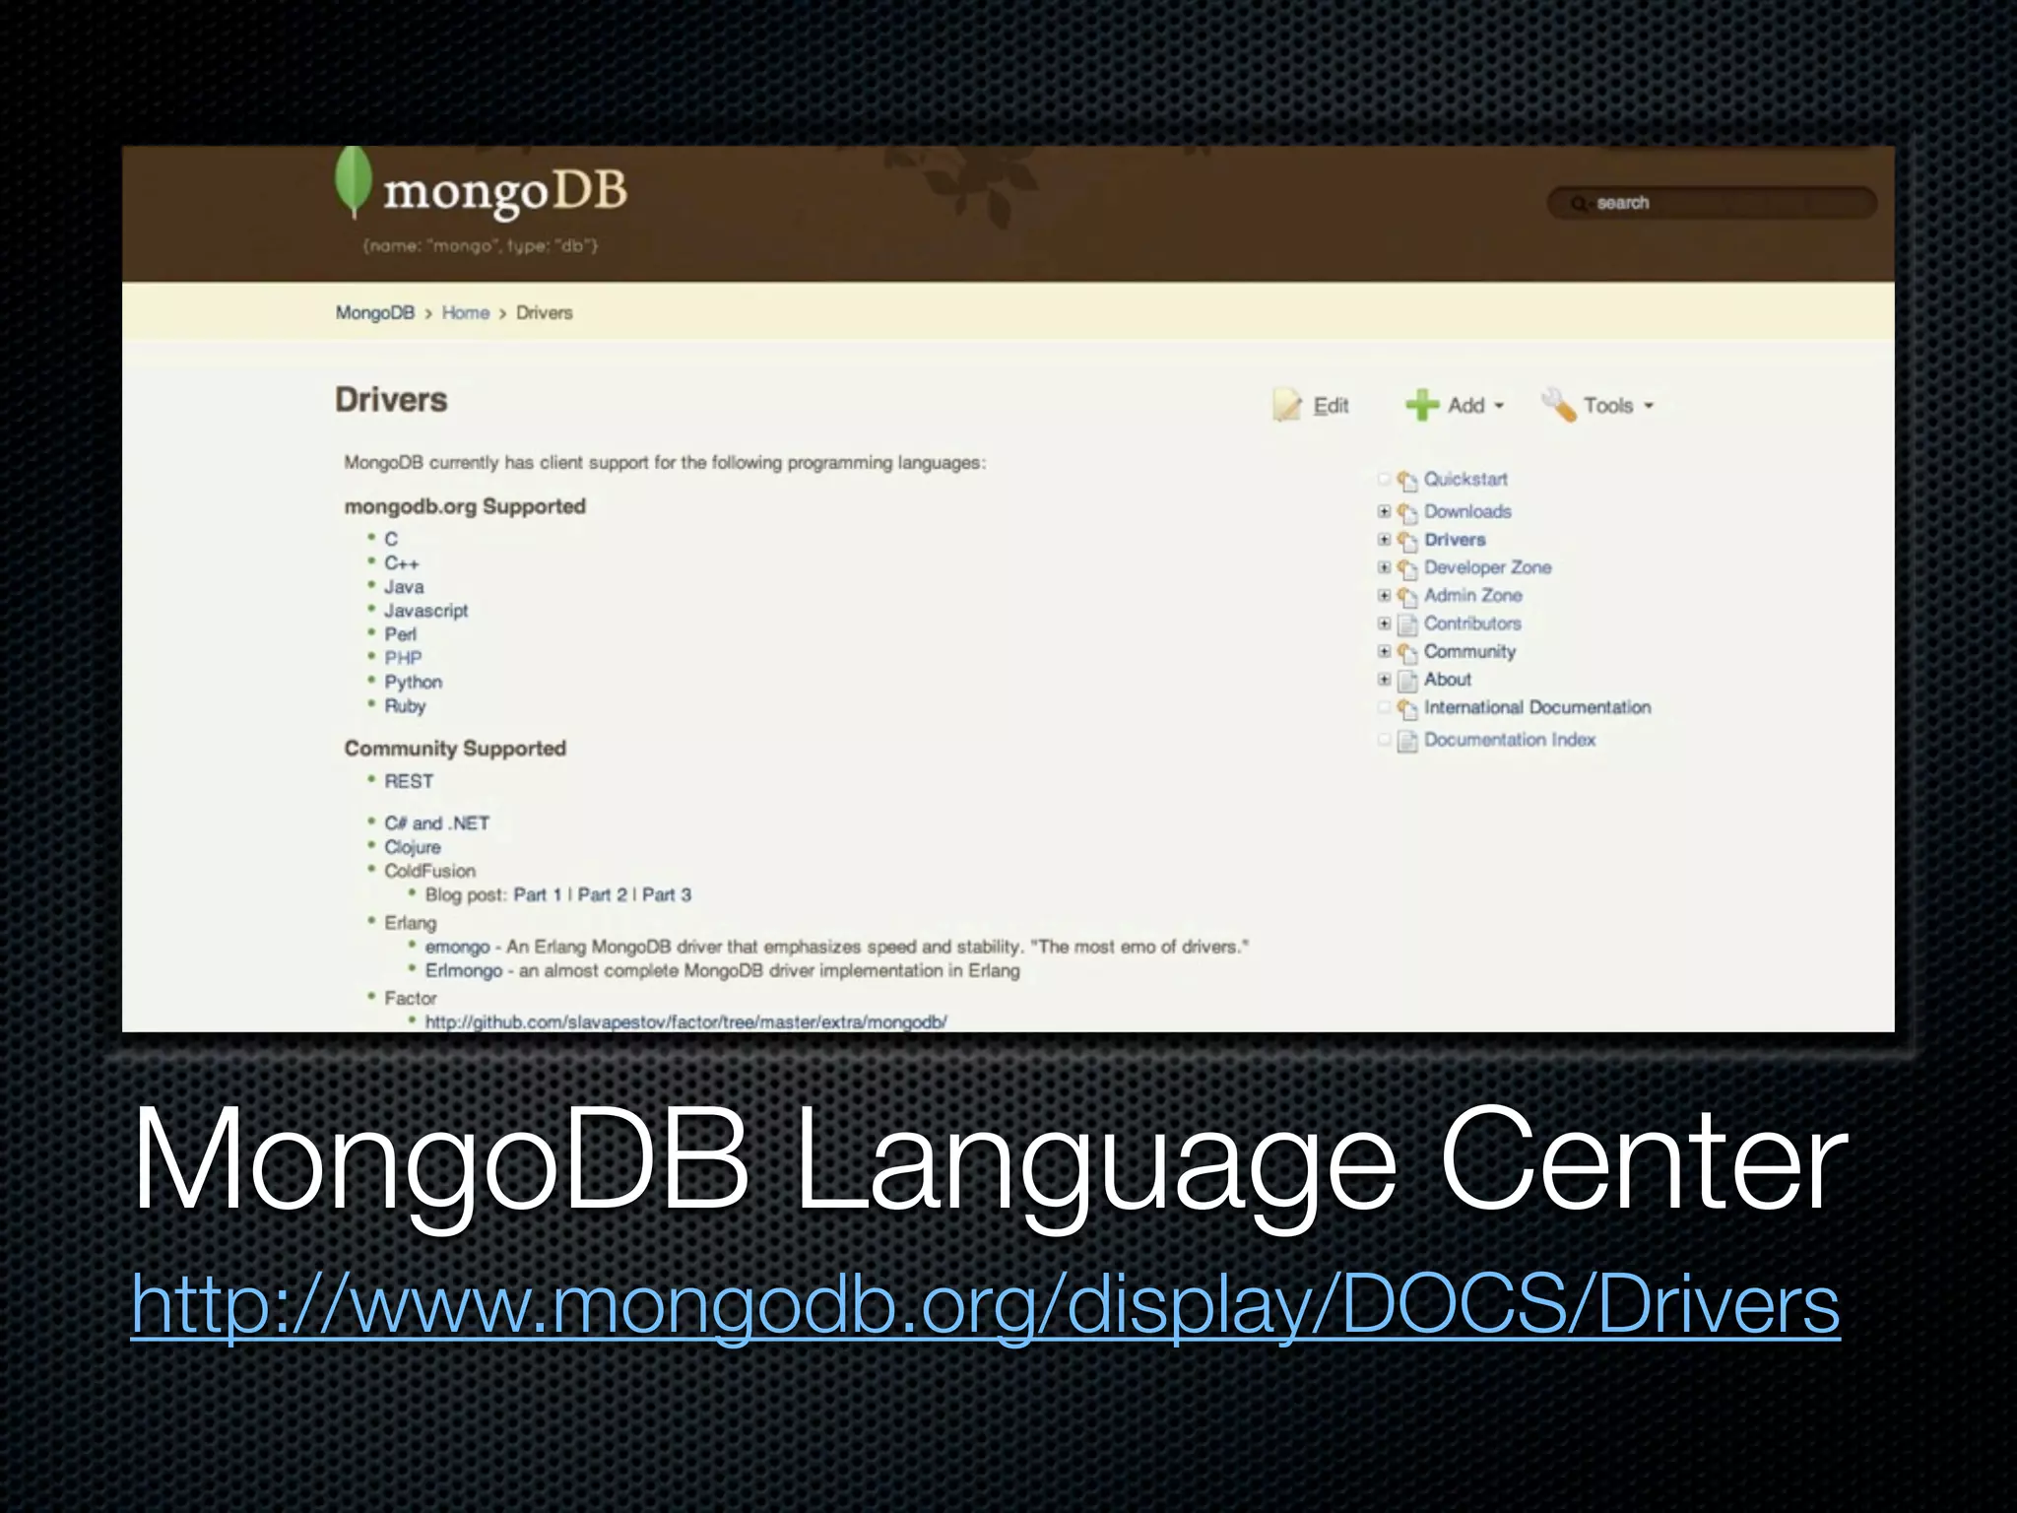Image resolution: width=2017 pixels, height=1513 pixels.
Task: Expand the Developer Zone tree node
Action: 1384,567
